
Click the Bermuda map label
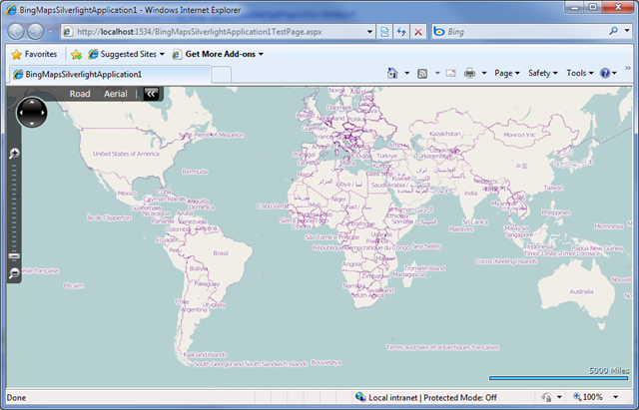(195, 172)
